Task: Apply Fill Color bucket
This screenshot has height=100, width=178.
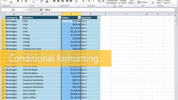Action: [41, 1]
